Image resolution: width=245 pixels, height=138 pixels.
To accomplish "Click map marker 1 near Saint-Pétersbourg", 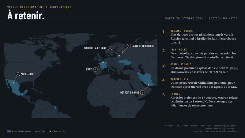I will coord(129,46).
